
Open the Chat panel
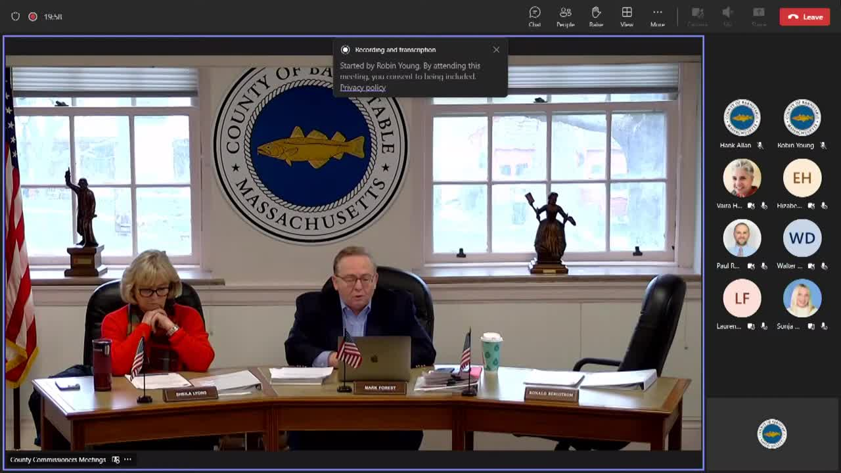(535, 16)
